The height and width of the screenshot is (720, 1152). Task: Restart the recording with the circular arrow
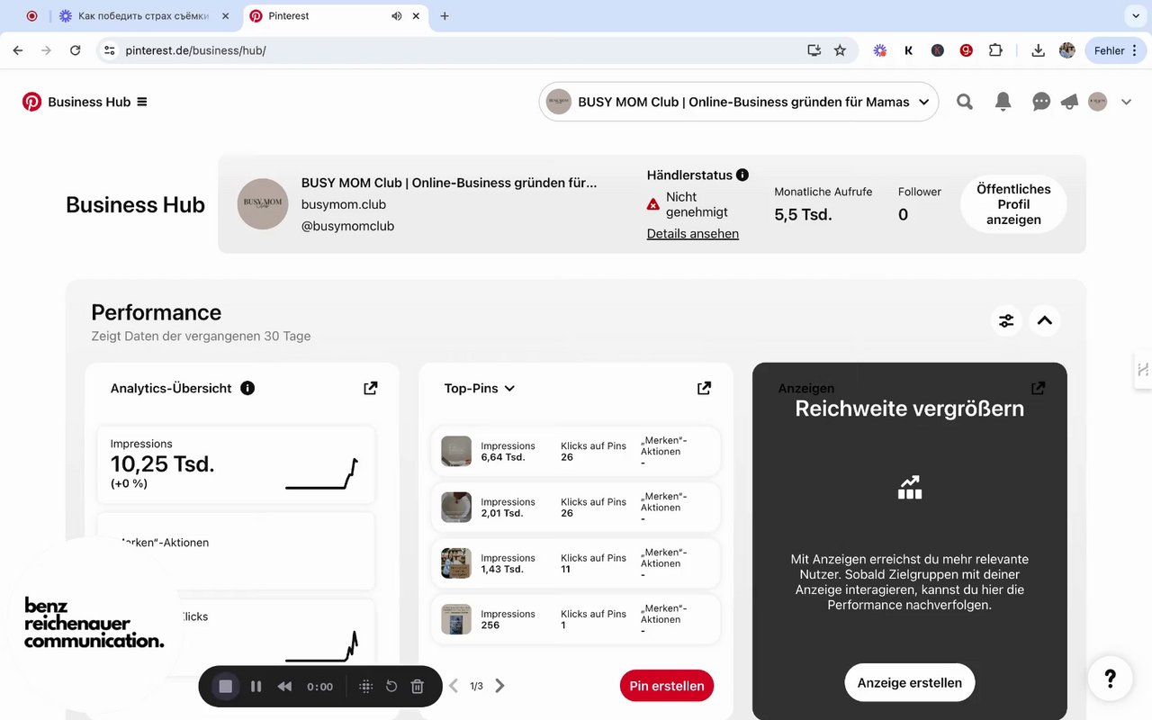391,686
